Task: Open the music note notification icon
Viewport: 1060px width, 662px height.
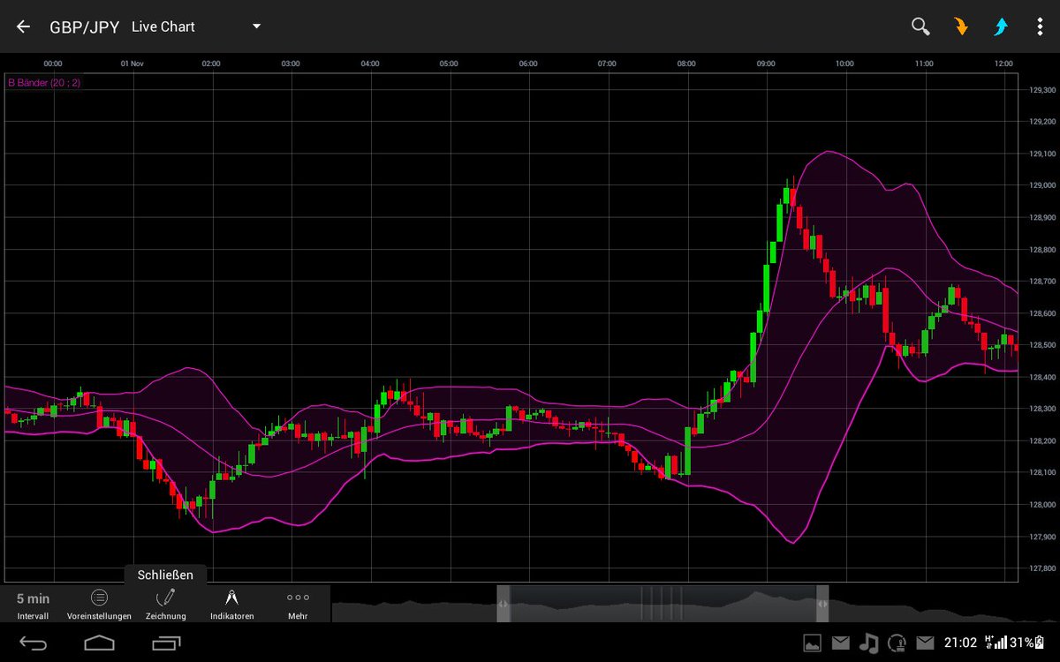Action: coord(869,643)
